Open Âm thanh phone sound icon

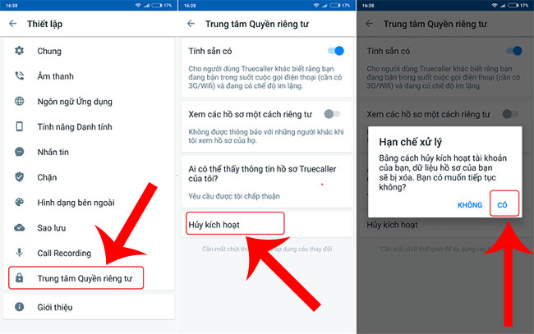(20, 75)
